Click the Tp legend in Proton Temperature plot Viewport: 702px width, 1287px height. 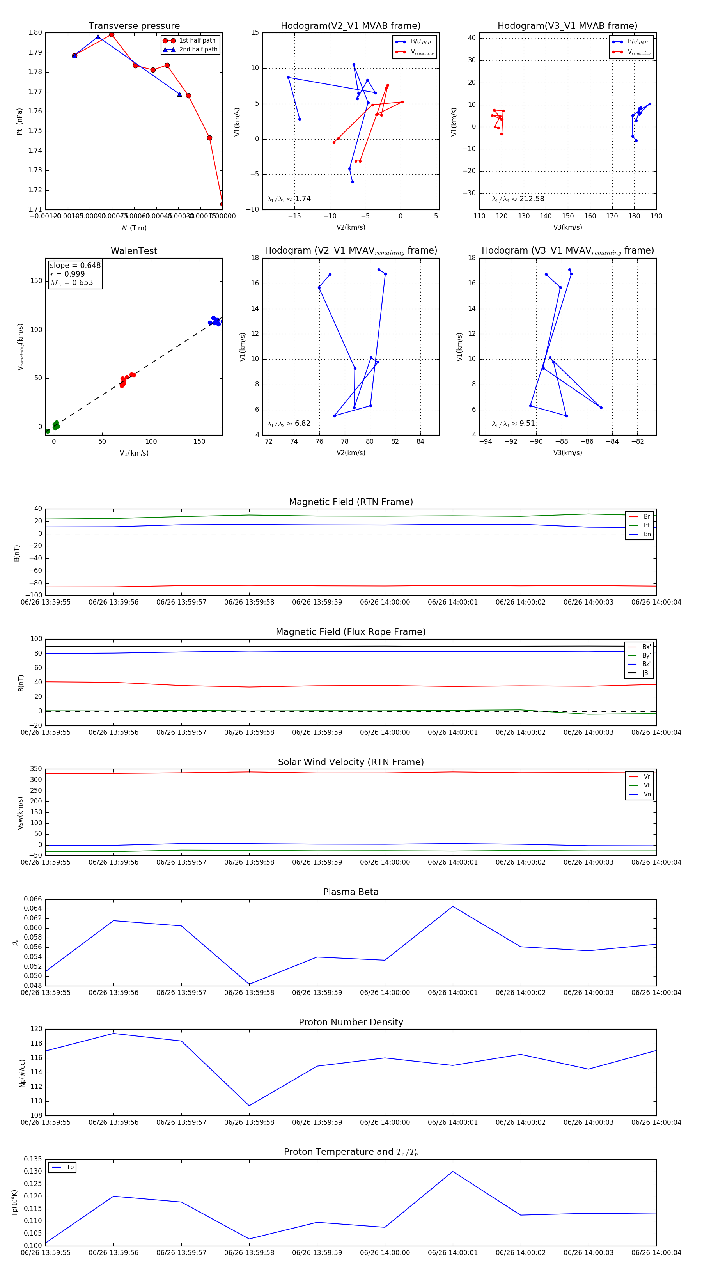(x=62, y=1168)
